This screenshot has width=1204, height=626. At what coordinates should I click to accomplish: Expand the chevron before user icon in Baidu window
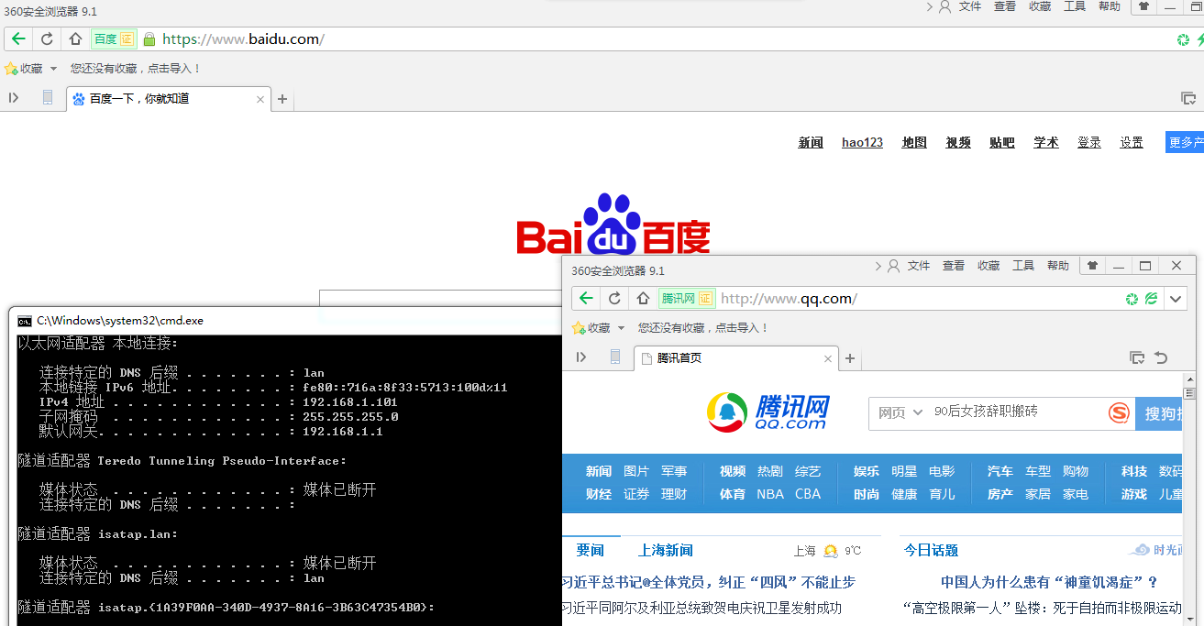pyautogui.click(x=929, y=6)
